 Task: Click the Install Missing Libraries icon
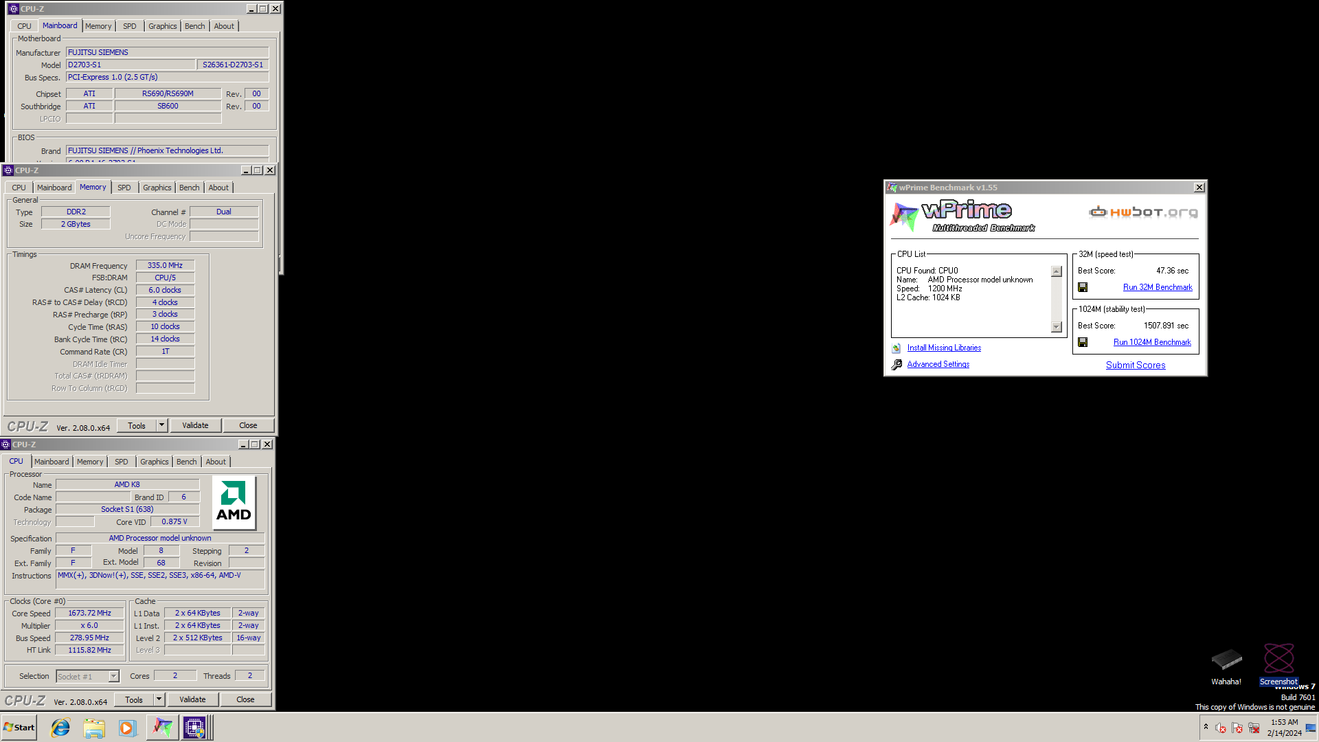click(896, 348)
